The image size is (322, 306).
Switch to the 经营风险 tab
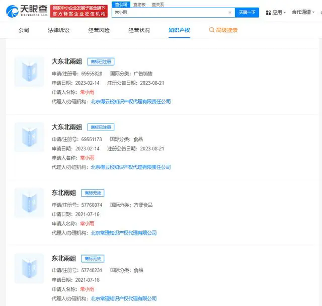tap(99, 30)
